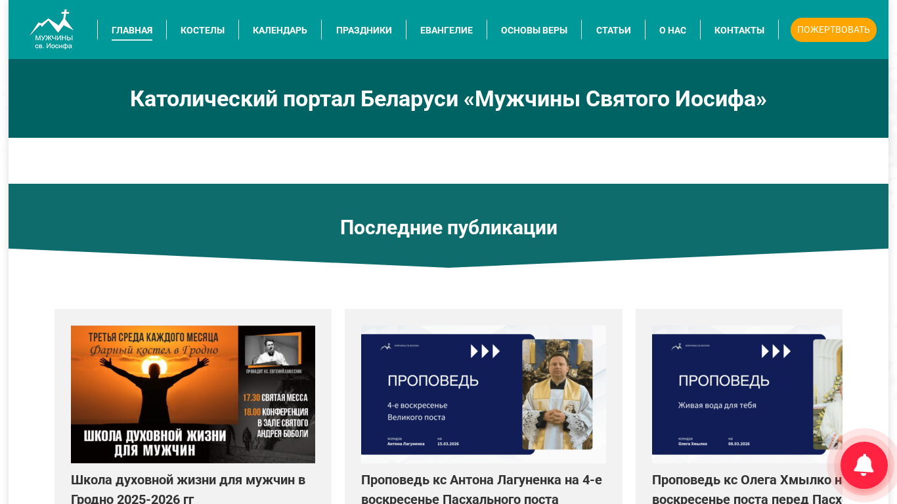Open article link Проповедь кс Антона Лагуненка
The width and height of the screenshot is (897, 504).
(482, 490)
